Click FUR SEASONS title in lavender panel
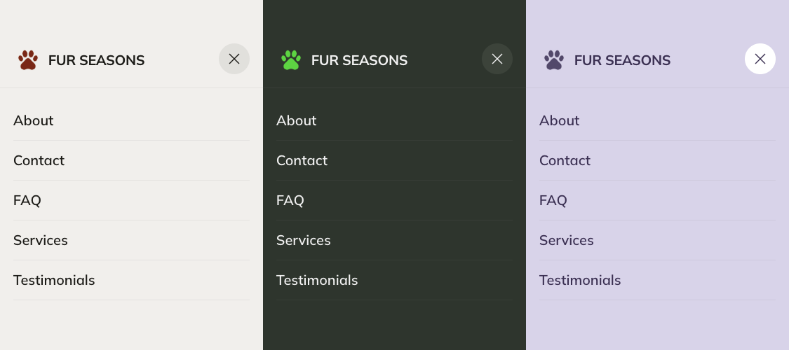Viewport: 789px width, 350px height. (622, 60)
